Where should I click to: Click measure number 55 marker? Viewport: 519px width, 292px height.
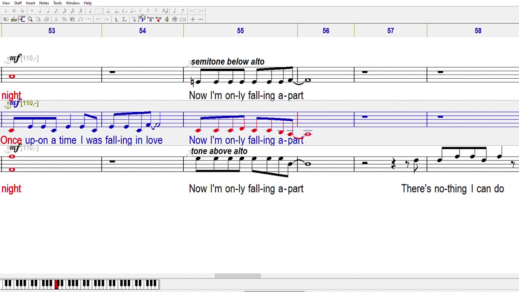click(x=240, y=31)
